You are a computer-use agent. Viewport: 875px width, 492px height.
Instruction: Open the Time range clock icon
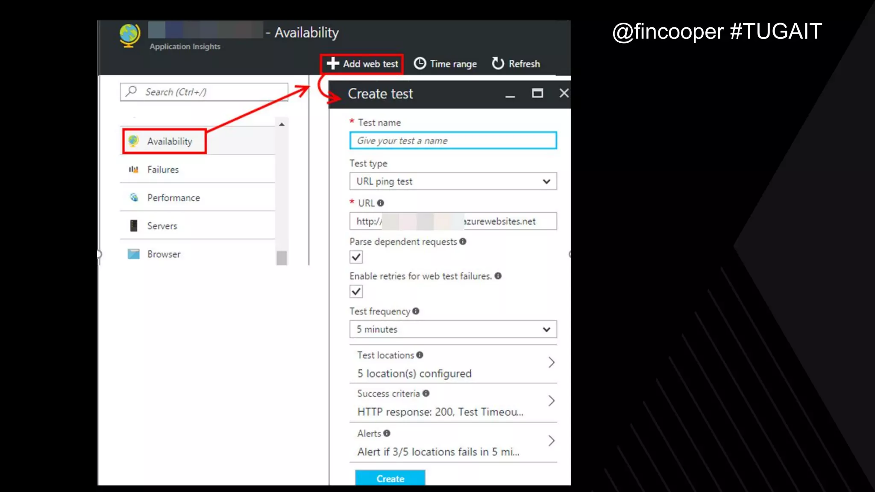(x=420, y=64)
